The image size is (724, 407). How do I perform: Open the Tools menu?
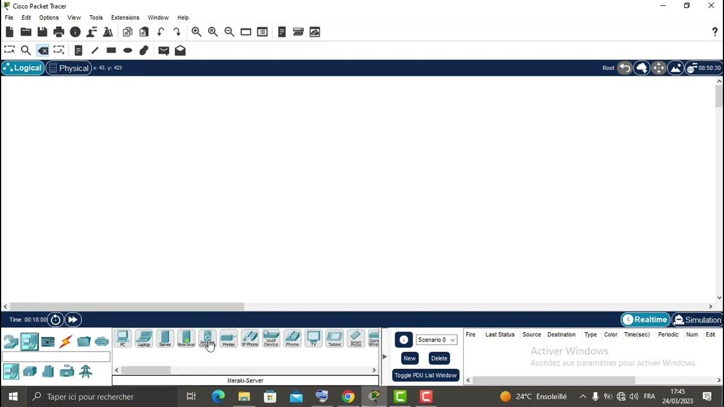(x=96, y=18)
